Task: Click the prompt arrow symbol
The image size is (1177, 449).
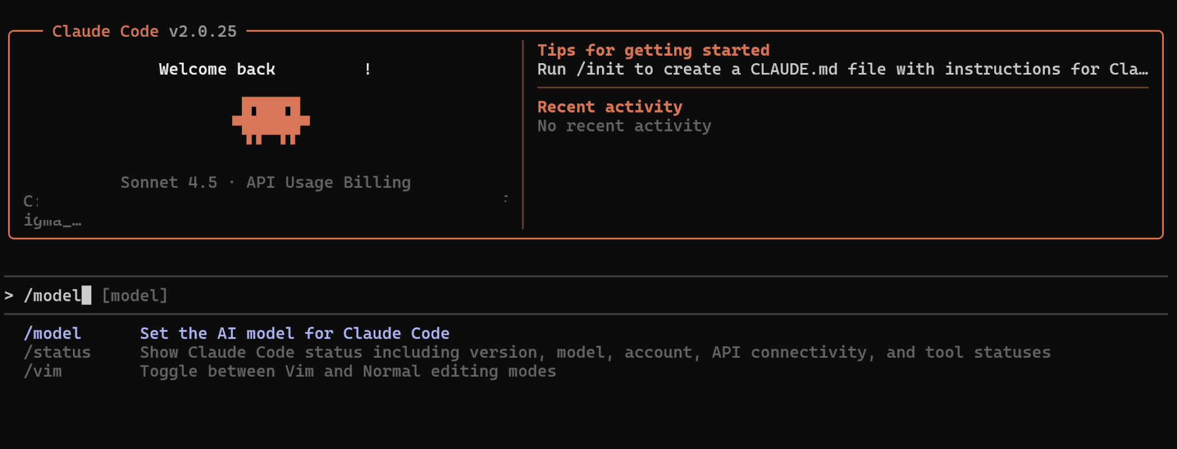Action: [x=9, y=296]
